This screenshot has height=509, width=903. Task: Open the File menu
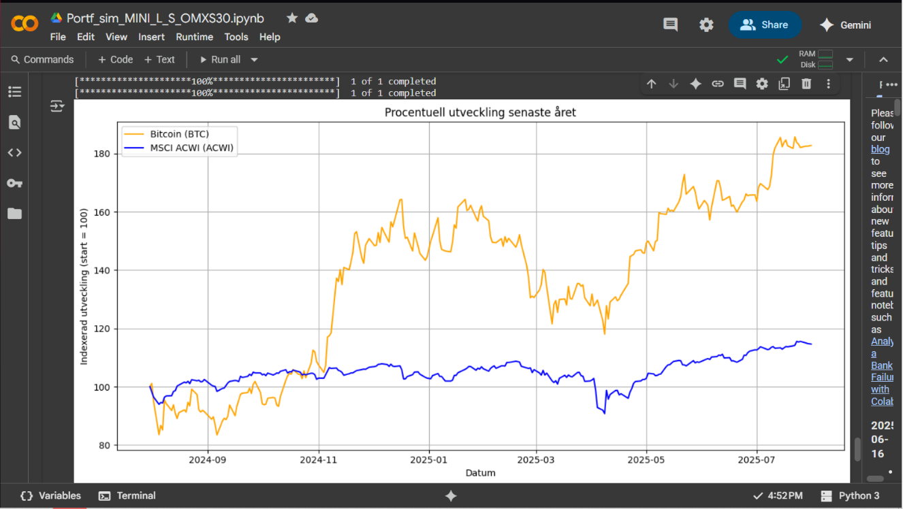coord(58,37)
